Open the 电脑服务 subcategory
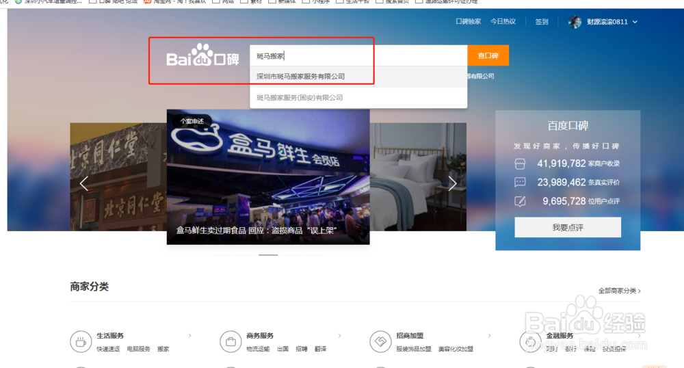Viewport: 684px width, 368px height. (x=139, y=349)
